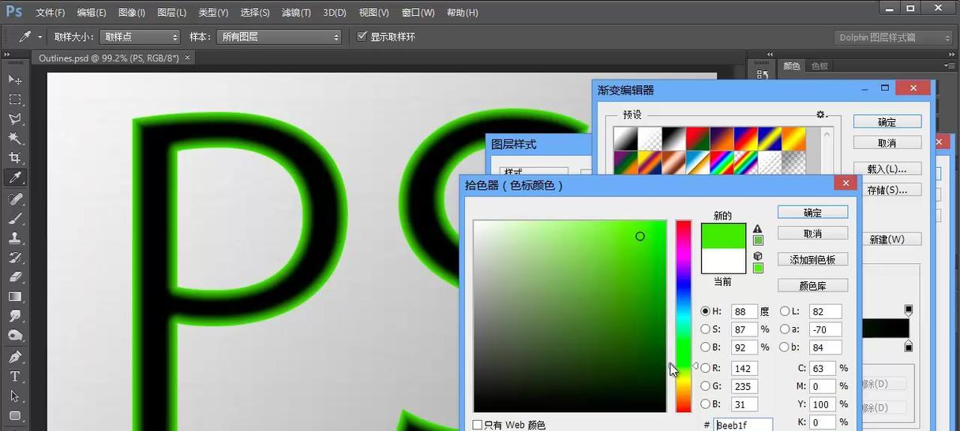
Task: Select the Spot Healing Brush tool
Action: coord(15,199)
